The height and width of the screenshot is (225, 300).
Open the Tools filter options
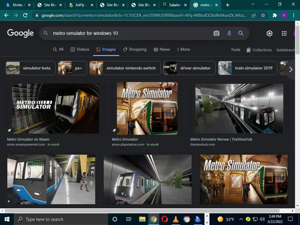(235, 50)
